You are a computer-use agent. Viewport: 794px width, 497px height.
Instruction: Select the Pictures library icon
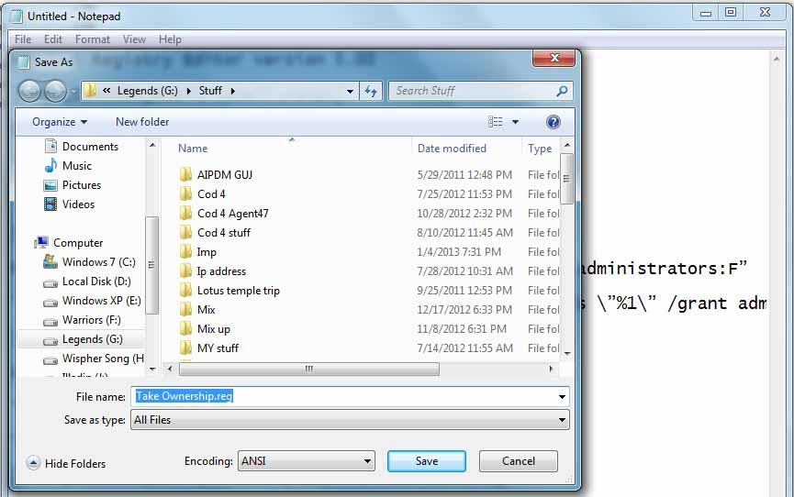[x=50, y=185]
